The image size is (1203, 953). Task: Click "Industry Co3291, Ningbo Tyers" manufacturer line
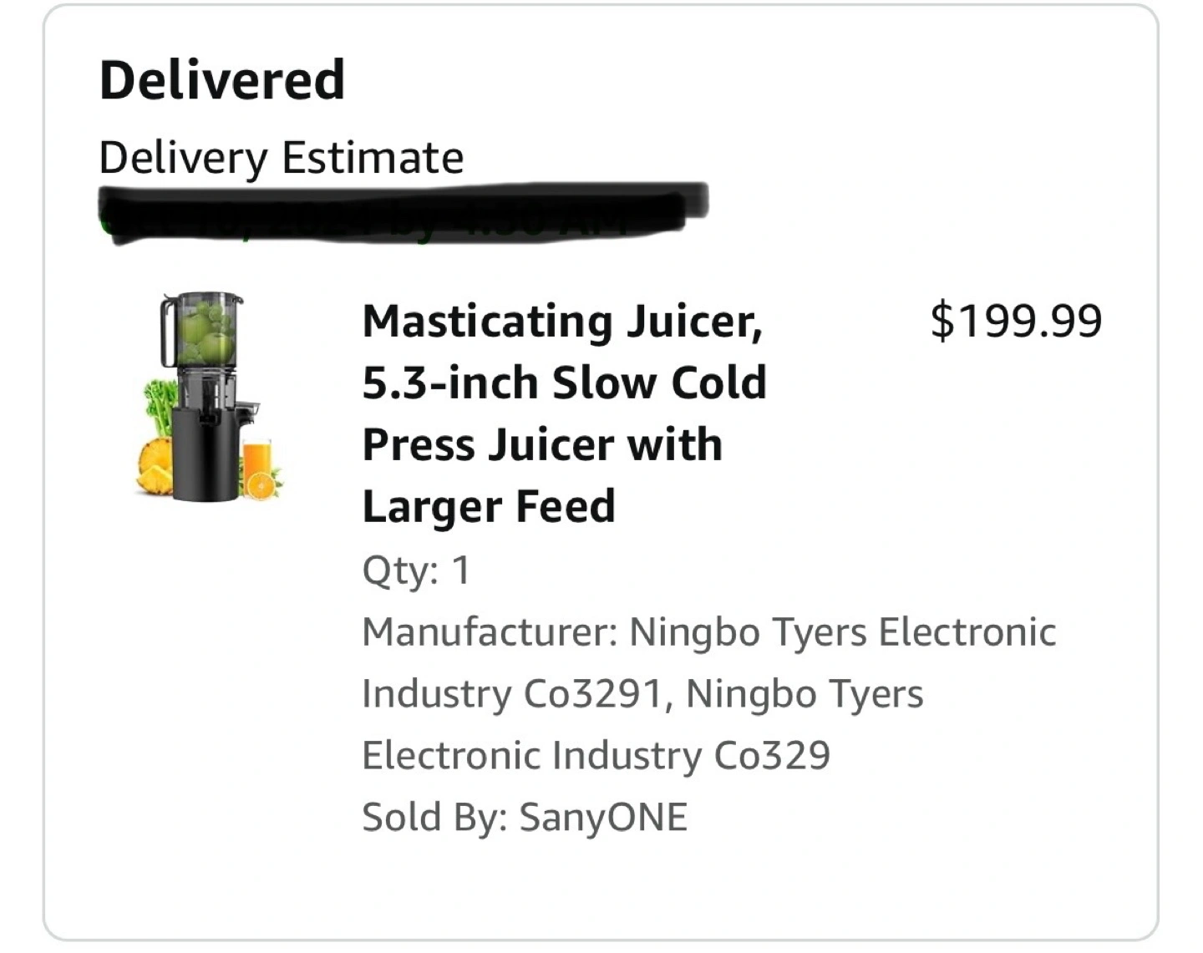click(x=642, y=694)
